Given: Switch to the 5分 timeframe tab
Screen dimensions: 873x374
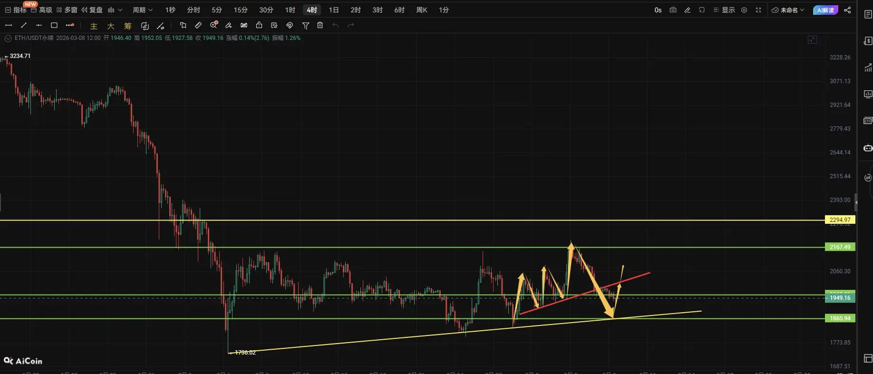Looking at the screenshot, I should 217,10.
